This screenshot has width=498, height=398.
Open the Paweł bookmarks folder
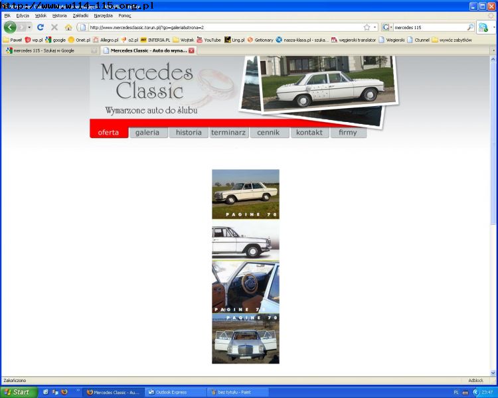coord(13,40)
